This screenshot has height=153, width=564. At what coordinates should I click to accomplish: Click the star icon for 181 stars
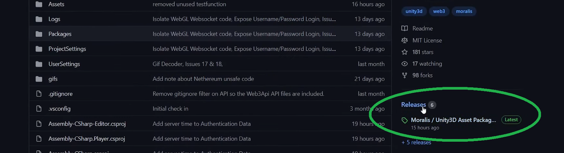405,52
